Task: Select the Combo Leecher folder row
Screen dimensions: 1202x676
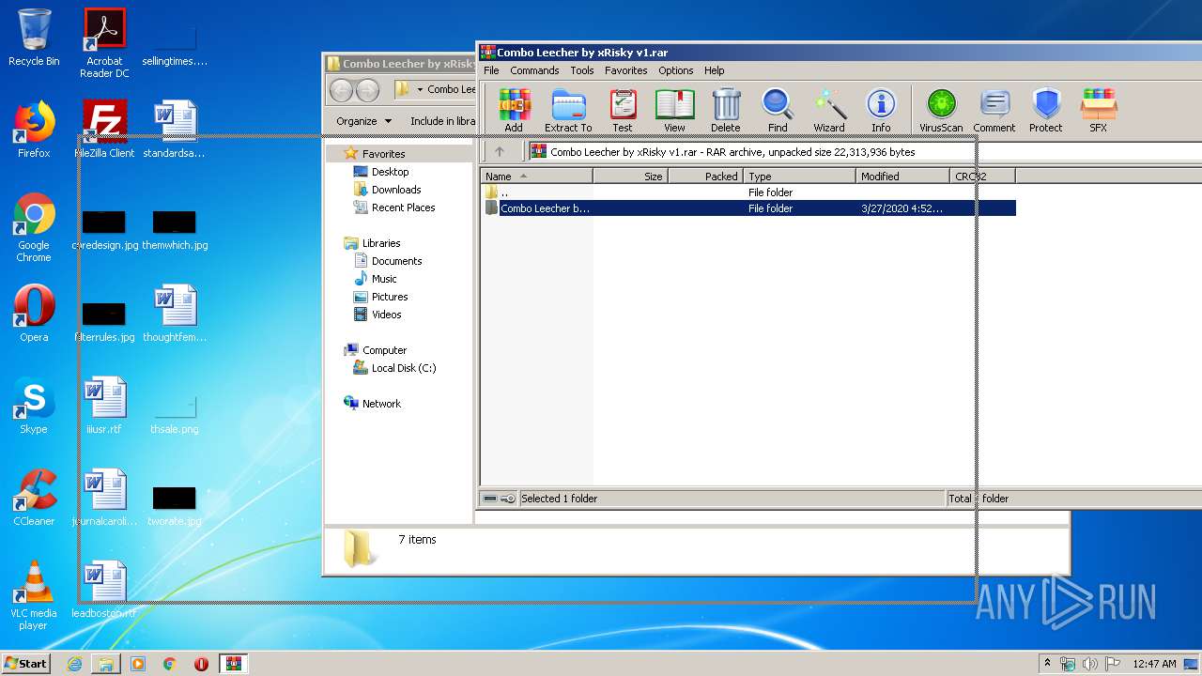Action: [747, 208]
